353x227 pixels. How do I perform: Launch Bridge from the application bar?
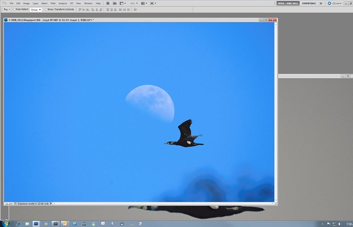pos(108,3)
